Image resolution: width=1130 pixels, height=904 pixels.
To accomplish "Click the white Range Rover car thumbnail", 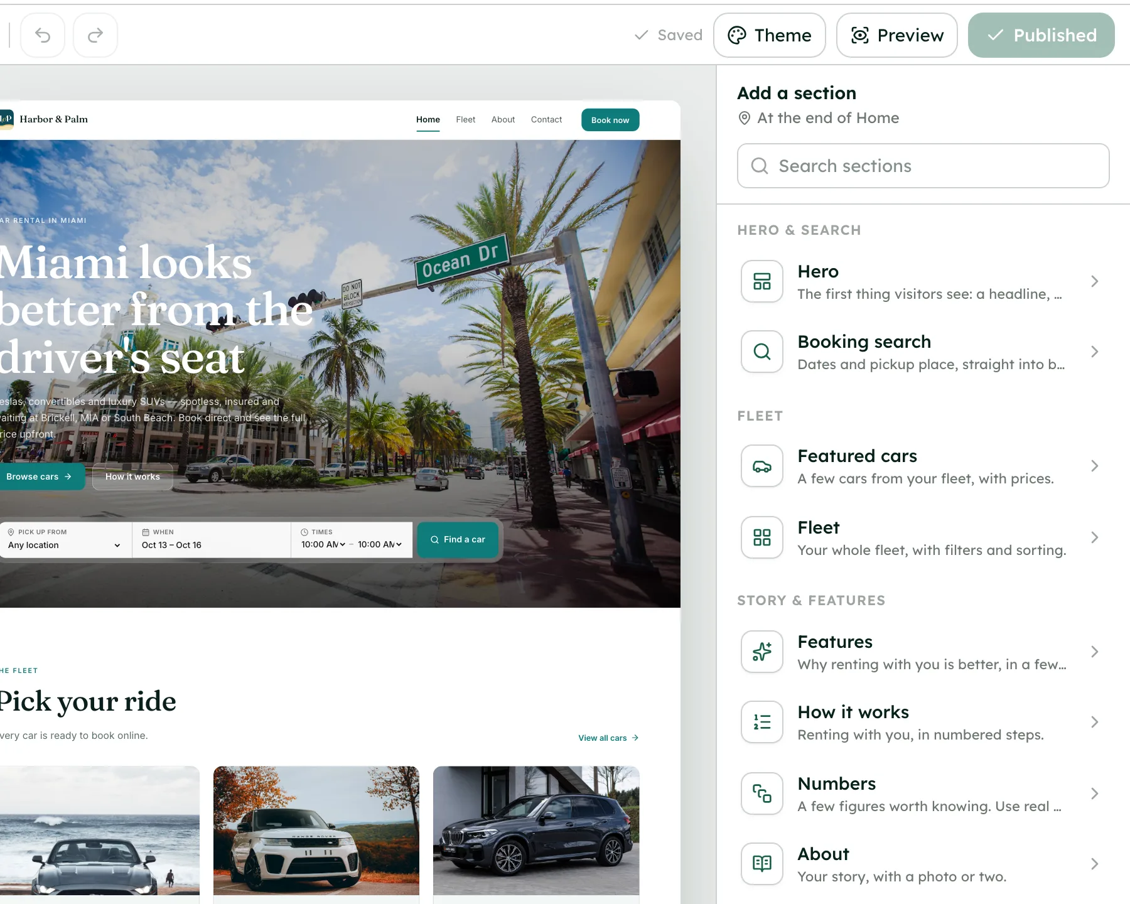I will [316, 831].
